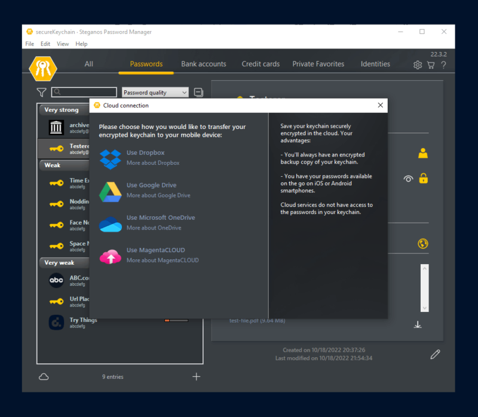
Task: Click the Steganos key hexagon logo
Action: click(43, 68)
